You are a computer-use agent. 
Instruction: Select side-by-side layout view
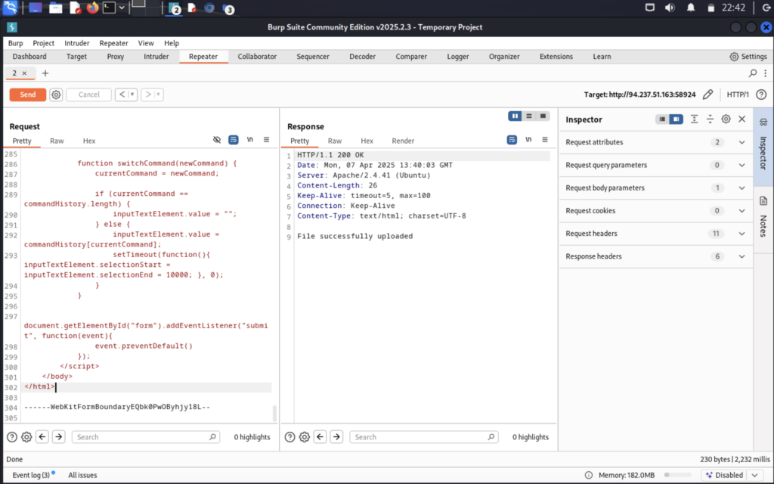tap(515, 116)
